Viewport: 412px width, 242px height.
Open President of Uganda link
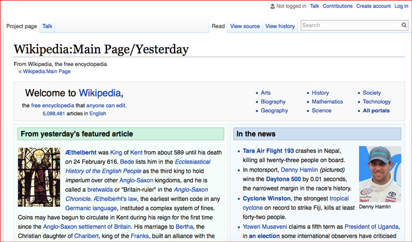coord(371,227)
